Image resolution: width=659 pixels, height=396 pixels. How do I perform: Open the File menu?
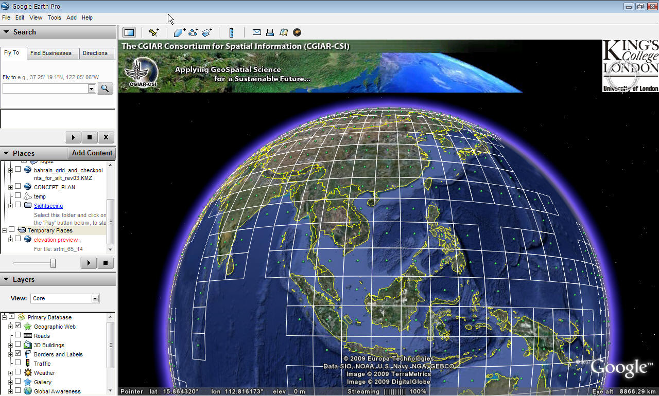pos(6,17)
